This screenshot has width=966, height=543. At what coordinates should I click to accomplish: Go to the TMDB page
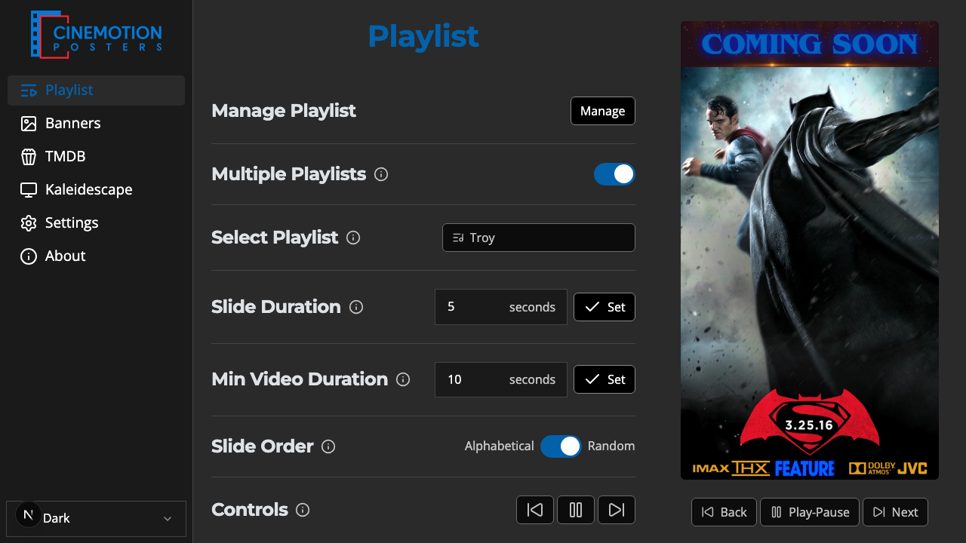point(96,157)
